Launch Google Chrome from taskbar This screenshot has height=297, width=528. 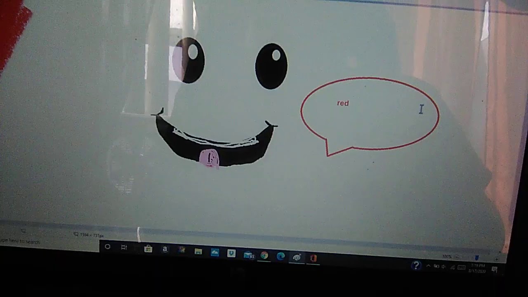(x=264, y=256)
